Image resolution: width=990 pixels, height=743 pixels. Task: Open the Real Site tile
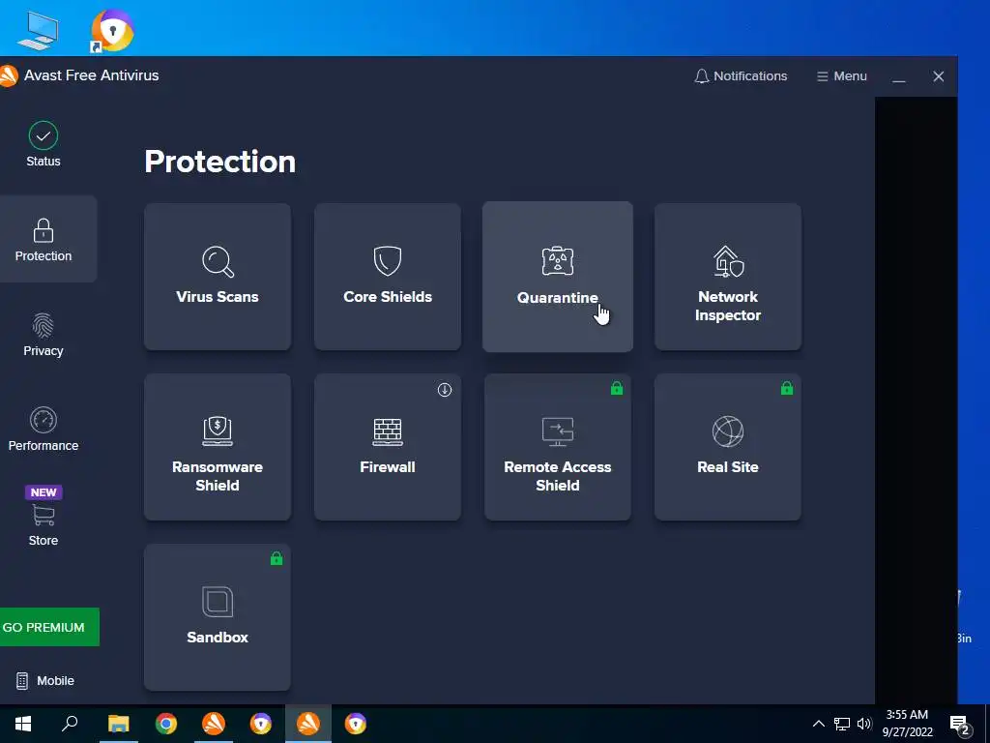[727, 447]
